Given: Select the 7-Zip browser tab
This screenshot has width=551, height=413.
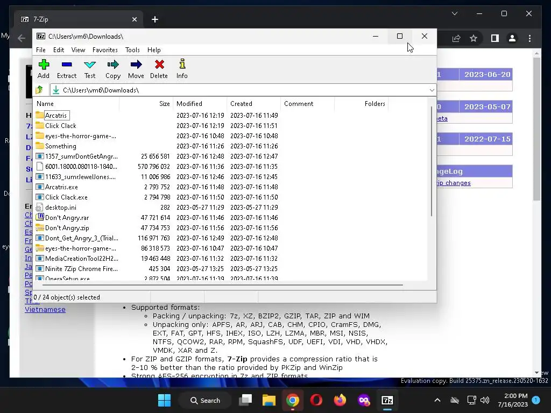Looking at the screenshot, I should pos(79,19).
